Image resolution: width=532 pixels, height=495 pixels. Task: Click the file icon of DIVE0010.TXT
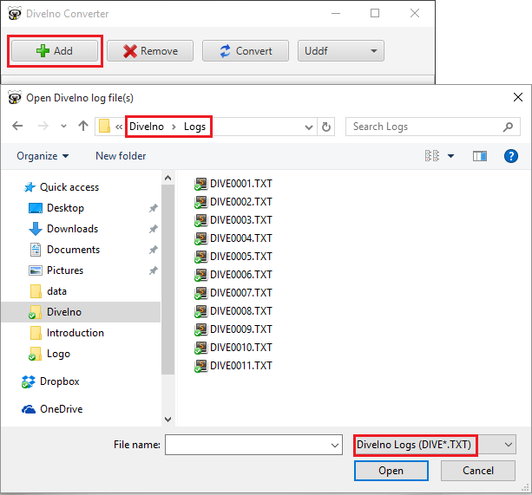(200, 348)
